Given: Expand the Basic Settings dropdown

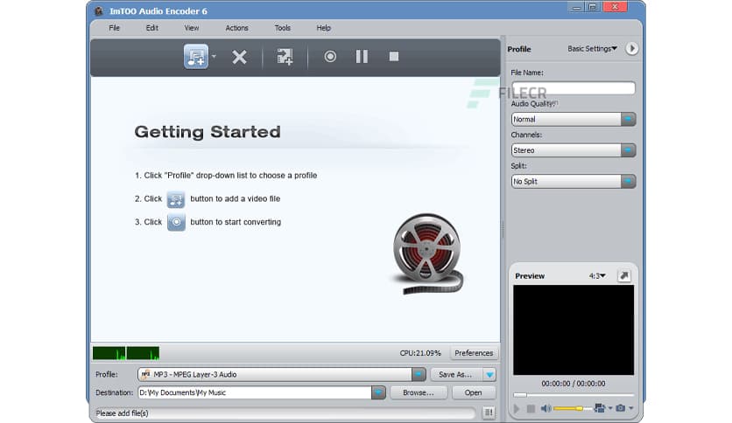Looking at the screenshot, I should tap(592, 48).
